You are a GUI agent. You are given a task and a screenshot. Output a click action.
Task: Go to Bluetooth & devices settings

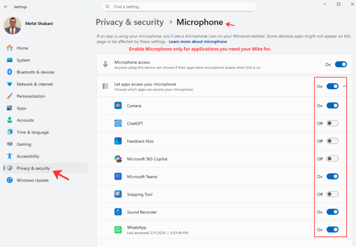click(35, 72)
